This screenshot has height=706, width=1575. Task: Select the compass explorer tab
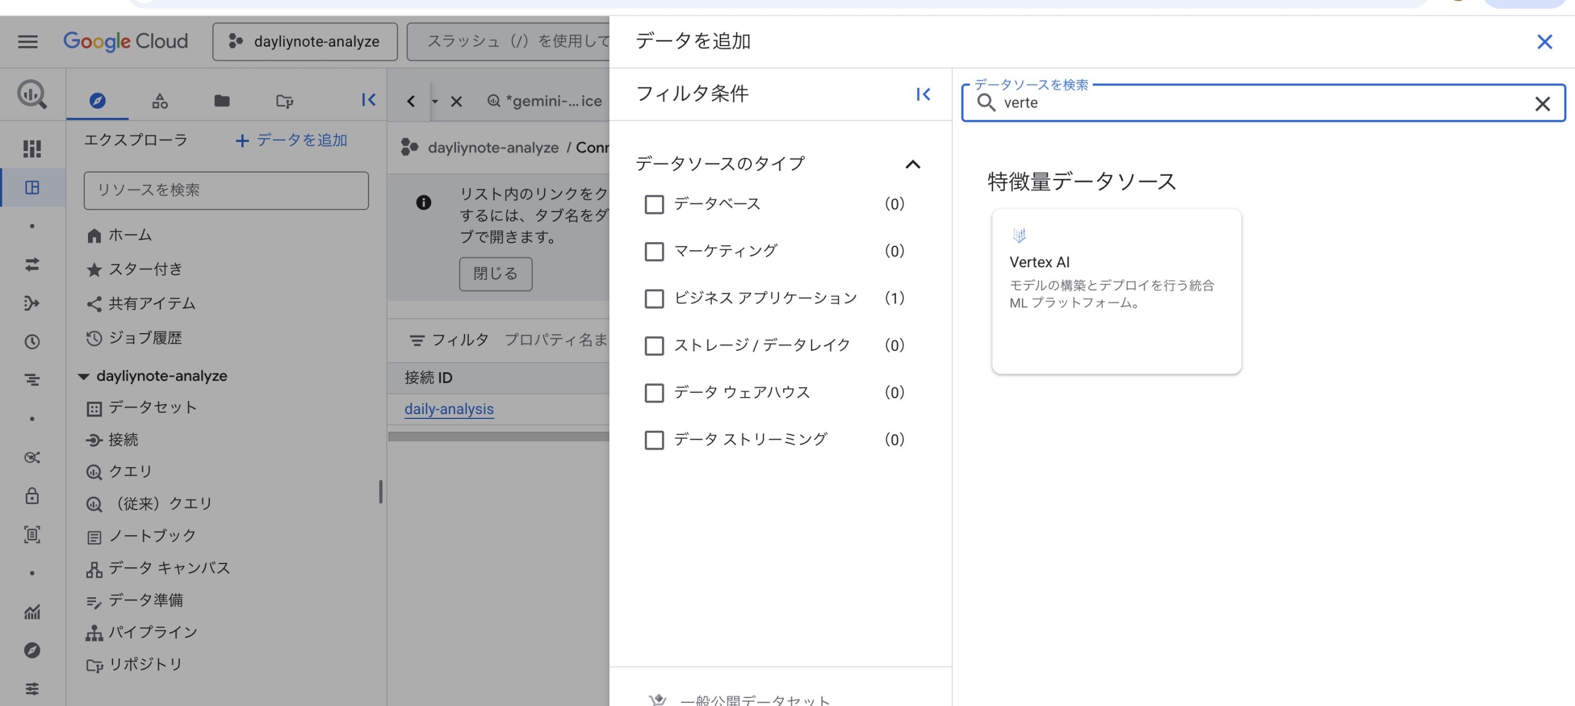pos(97,101)
